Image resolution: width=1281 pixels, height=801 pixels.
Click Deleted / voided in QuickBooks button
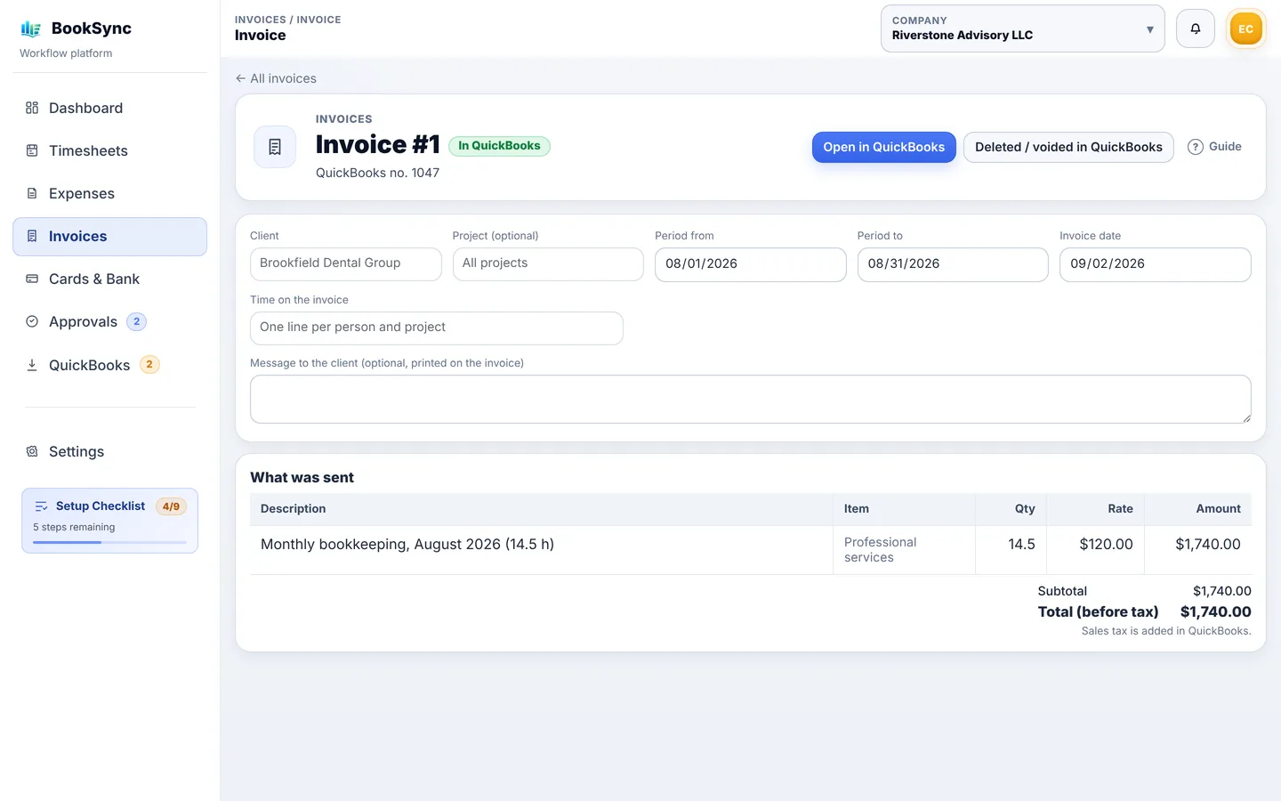click(x=1068, y=147)
